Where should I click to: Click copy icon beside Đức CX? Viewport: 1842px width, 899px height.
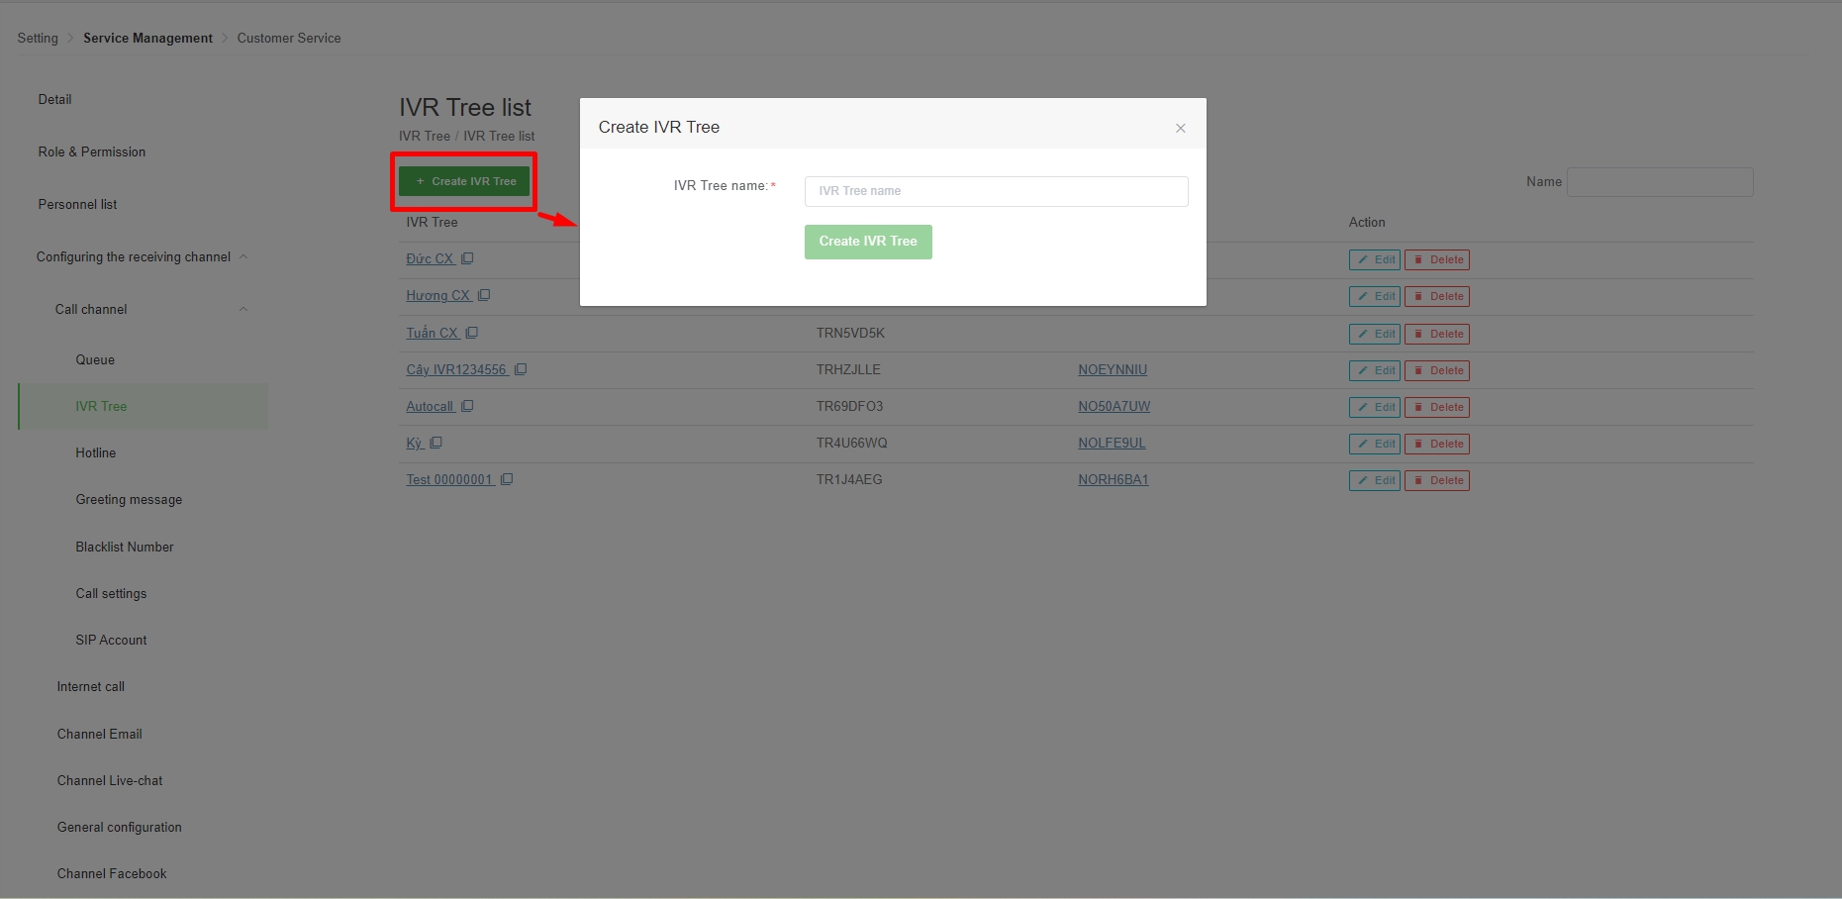(468, 258)
